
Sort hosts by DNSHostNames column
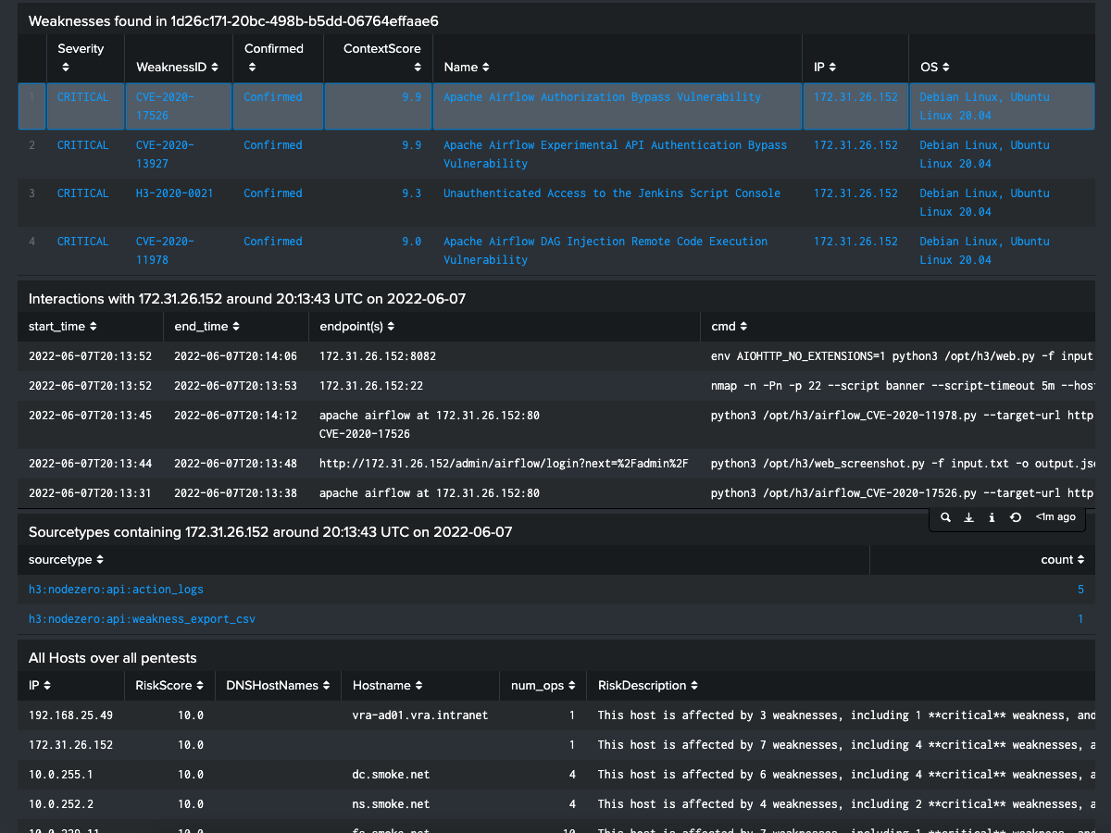pos(278,686)
